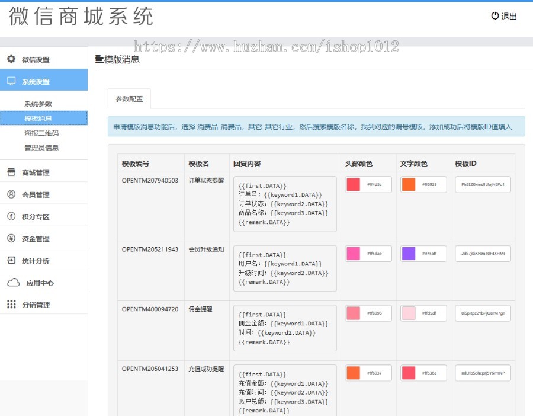Image resolution: width=533 pixels, height=416 pixels.
Task: Open the 分销管理 menu
Action: 44,305
